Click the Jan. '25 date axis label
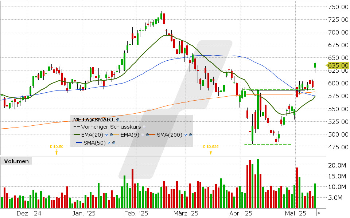 [x=84, y=213]
